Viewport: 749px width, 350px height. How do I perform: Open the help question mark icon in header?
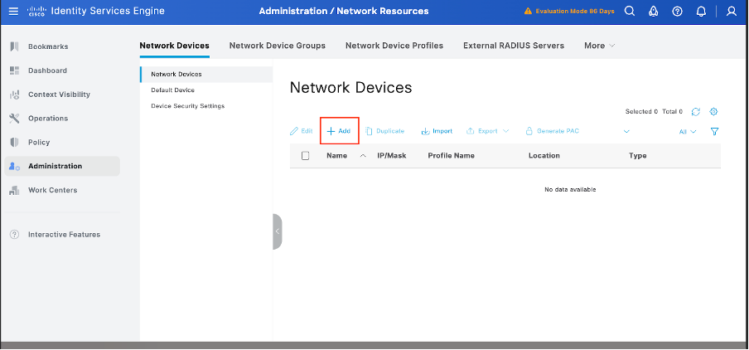678,11
